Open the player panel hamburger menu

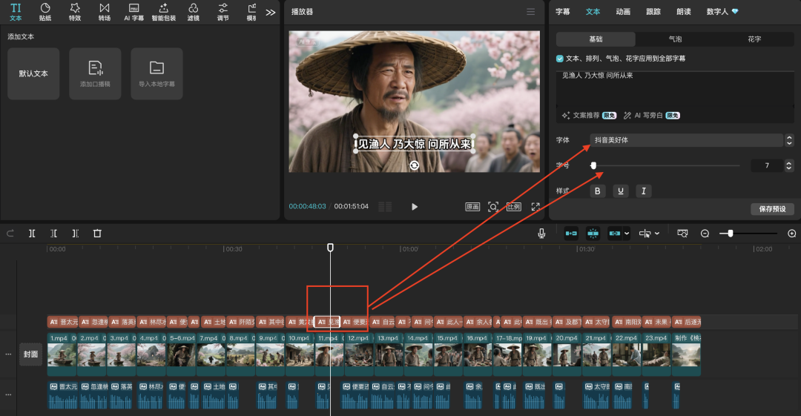click(x=531, y=12)
